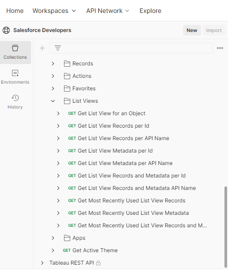This screenshot has height=270, width=228.
Task: Expand the Tableau REST API collection
Action: pyautogui.click(x=42, y=263)
